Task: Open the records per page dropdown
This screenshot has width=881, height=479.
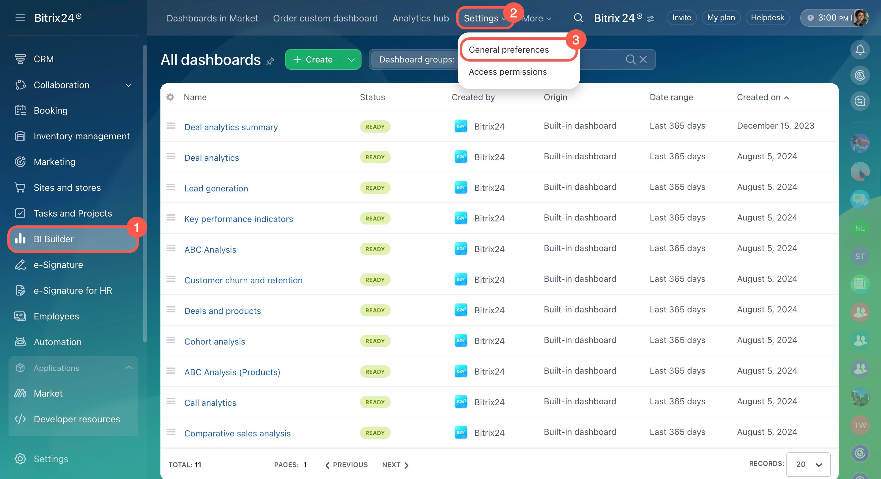Action: (x=808, y=464)
